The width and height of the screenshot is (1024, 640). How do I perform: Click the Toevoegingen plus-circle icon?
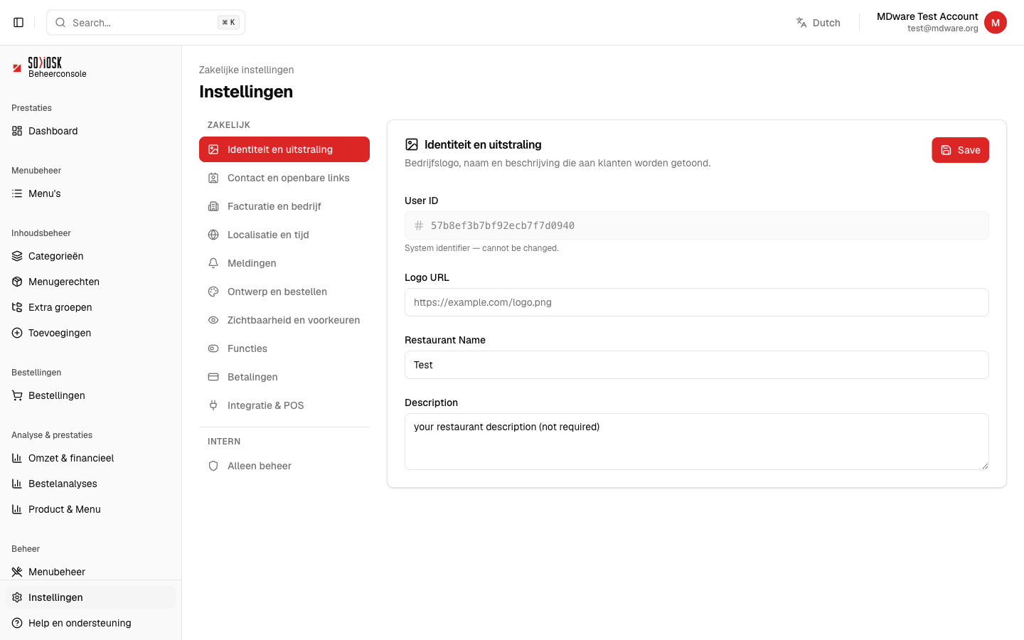(17, 333)
